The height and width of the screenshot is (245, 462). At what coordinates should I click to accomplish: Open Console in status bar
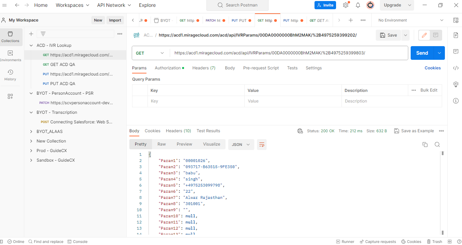click(78, 242)
